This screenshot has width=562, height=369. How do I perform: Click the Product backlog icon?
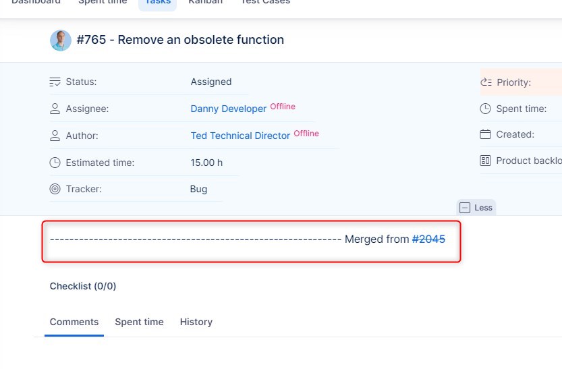486,161
